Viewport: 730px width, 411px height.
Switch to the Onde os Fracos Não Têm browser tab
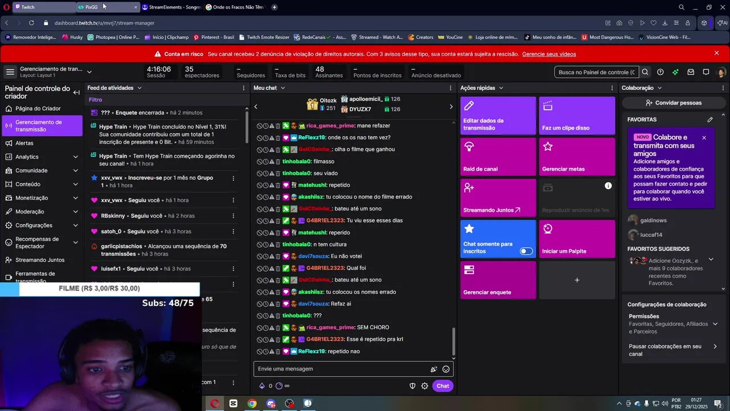click(235, 7)
